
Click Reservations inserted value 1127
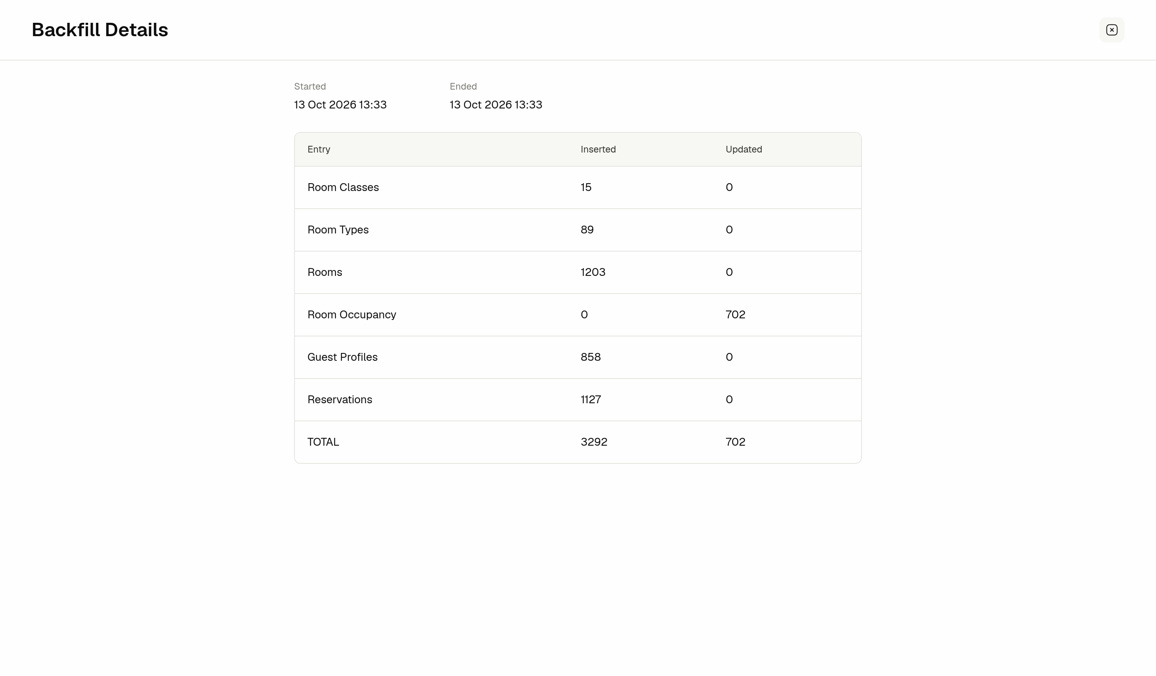591,399
